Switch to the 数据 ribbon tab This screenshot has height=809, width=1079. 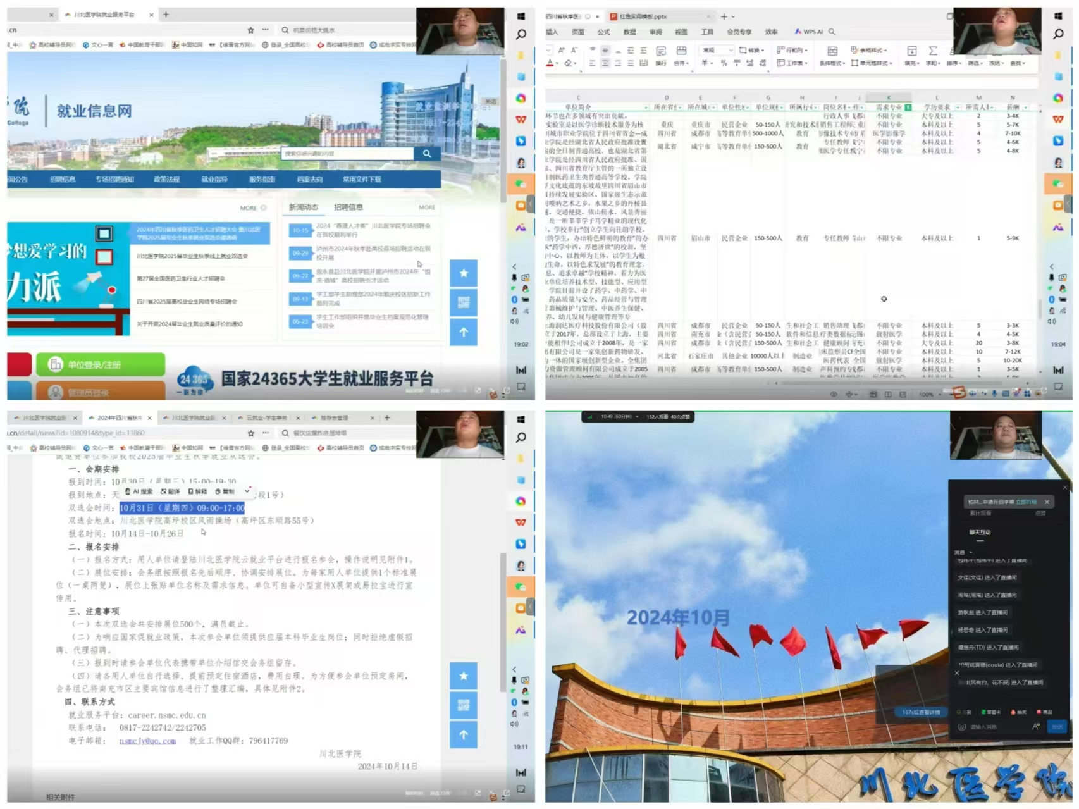point(629,32)
